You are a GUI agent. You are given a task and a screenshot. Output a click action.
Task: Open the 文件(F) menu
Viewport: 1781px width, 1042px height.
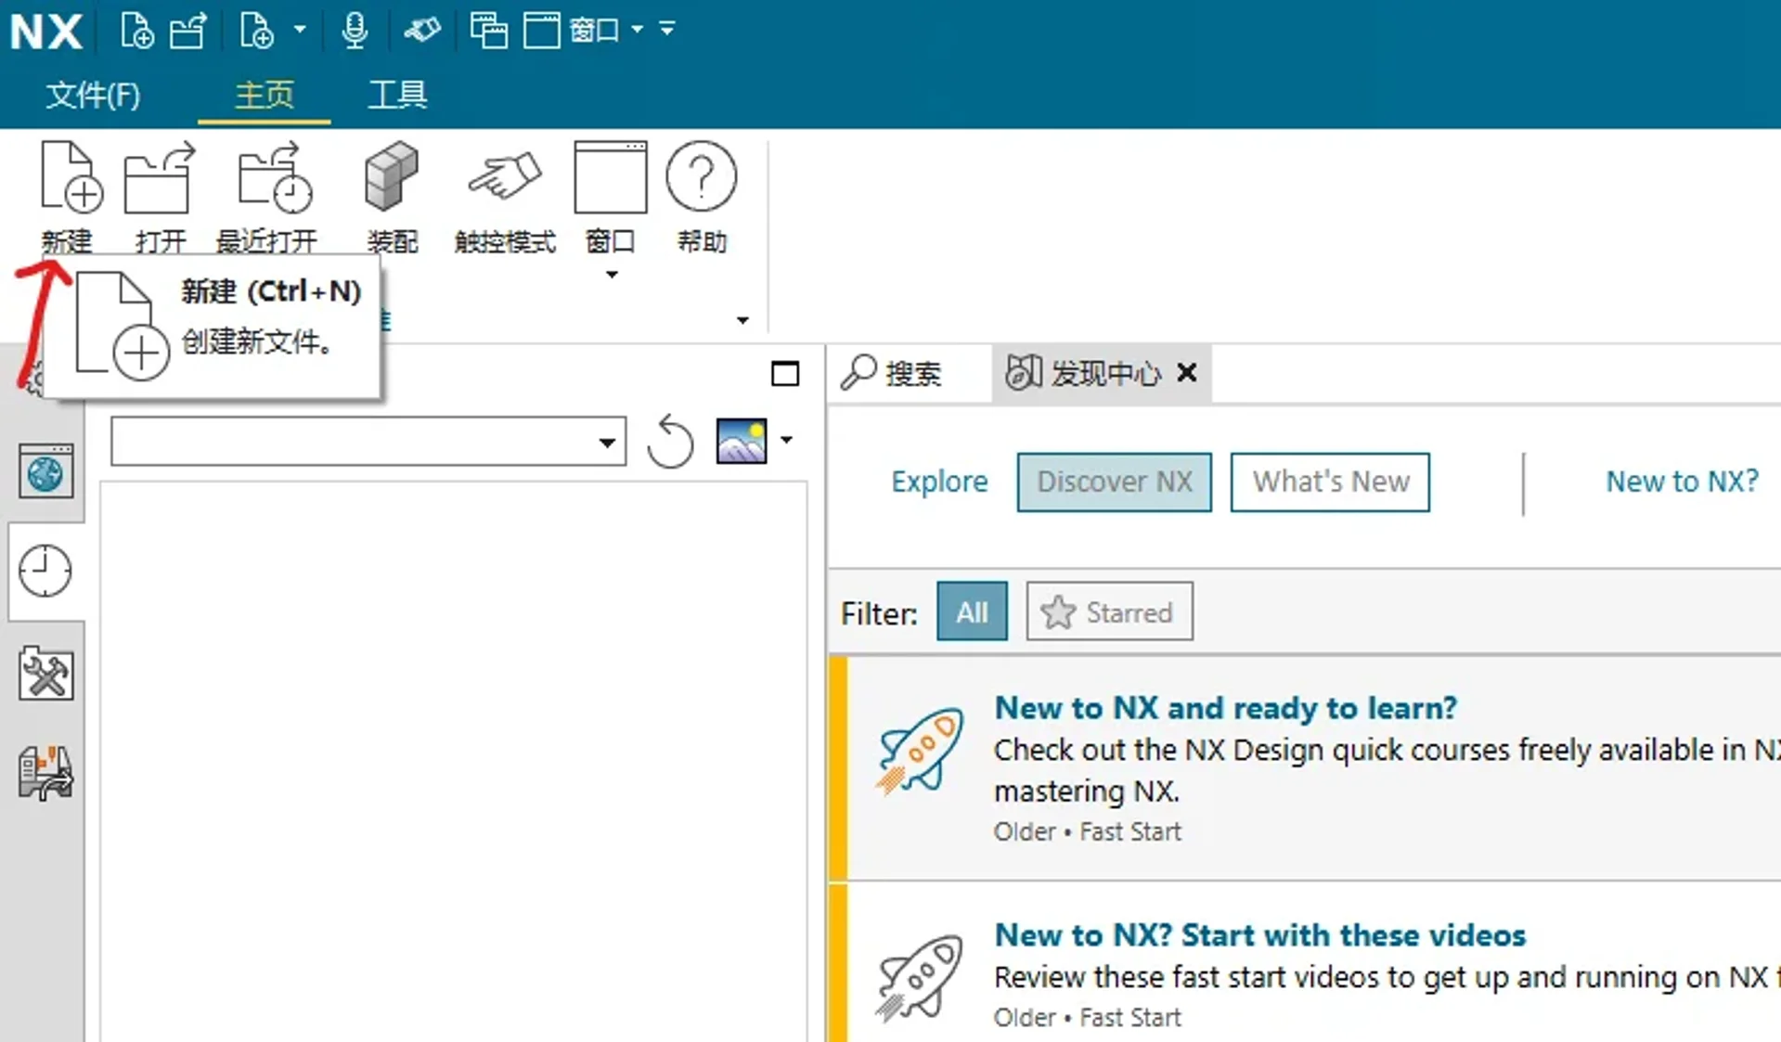click(x=93, y=95)
